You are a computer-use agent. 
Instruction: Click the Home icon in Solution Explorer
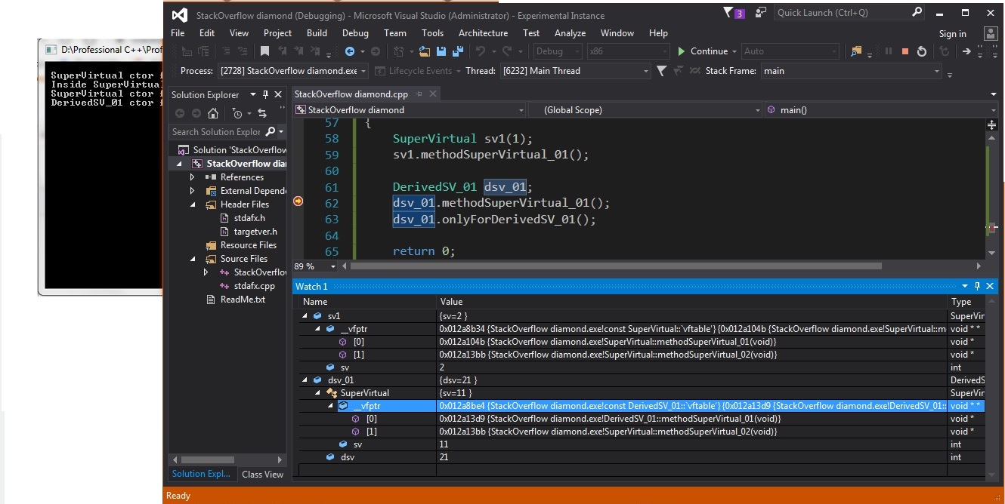tap(213, 113)
